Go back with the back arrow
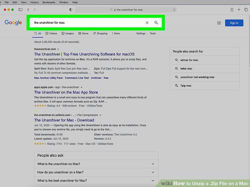Image resolution: width=250 pixels, height=187 pixels. pyautogui.click(x=28, y=10)
